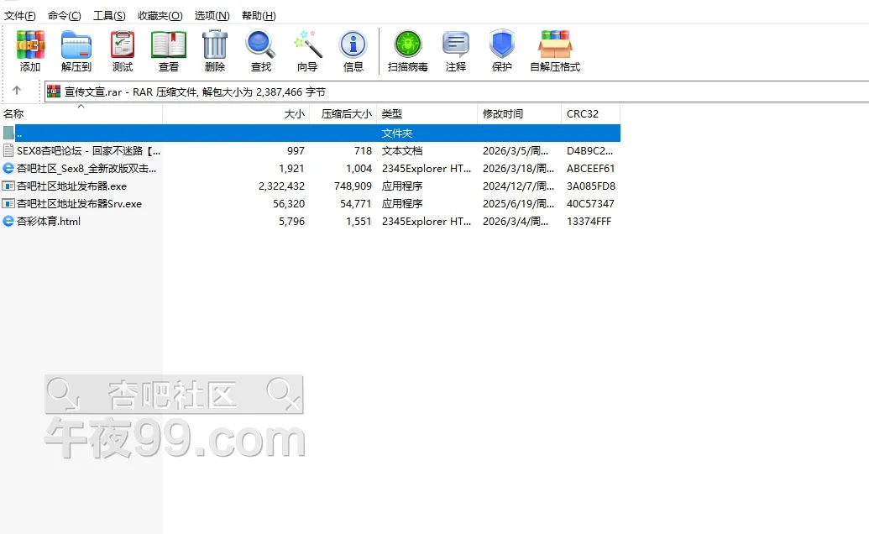Start 扫描病毒 (Virus Scan) from toolbar

408,50
